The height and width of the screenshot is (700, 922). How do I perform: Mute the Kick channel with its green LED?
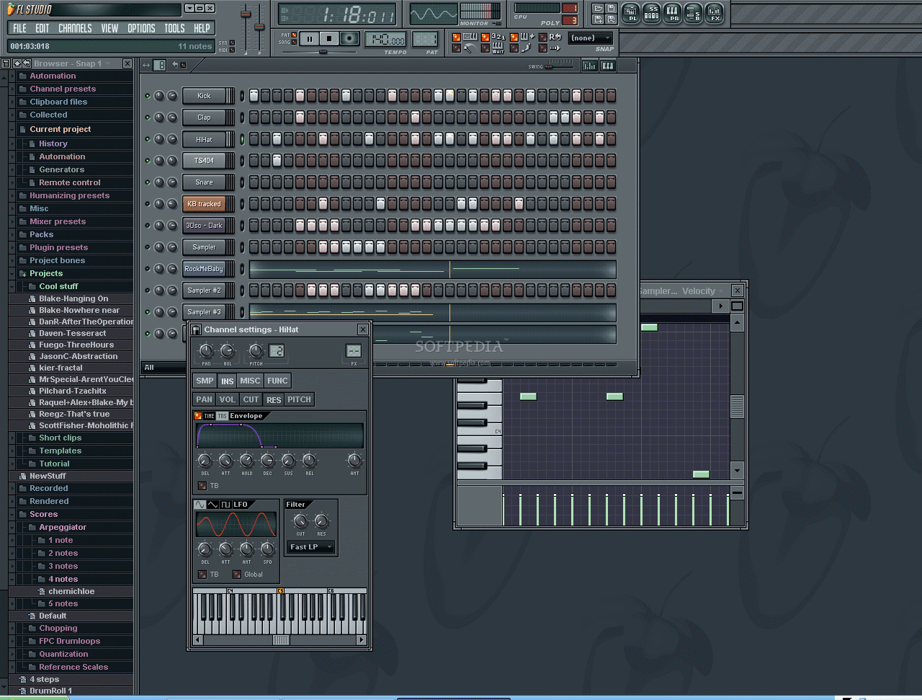149,95
